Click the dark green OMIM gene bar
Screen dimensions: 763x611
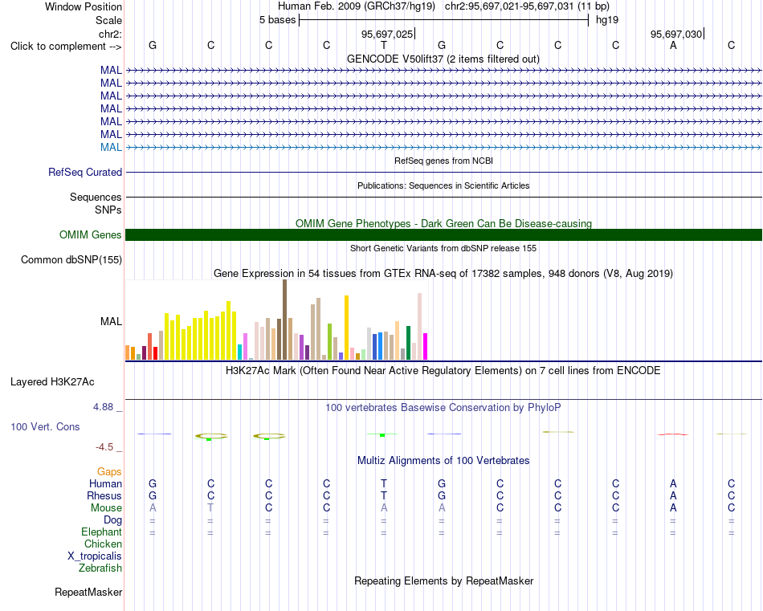[443, 235]
